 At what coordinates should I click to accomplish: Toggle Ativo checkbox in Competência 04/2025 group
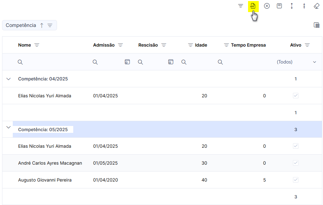(296, 96)
